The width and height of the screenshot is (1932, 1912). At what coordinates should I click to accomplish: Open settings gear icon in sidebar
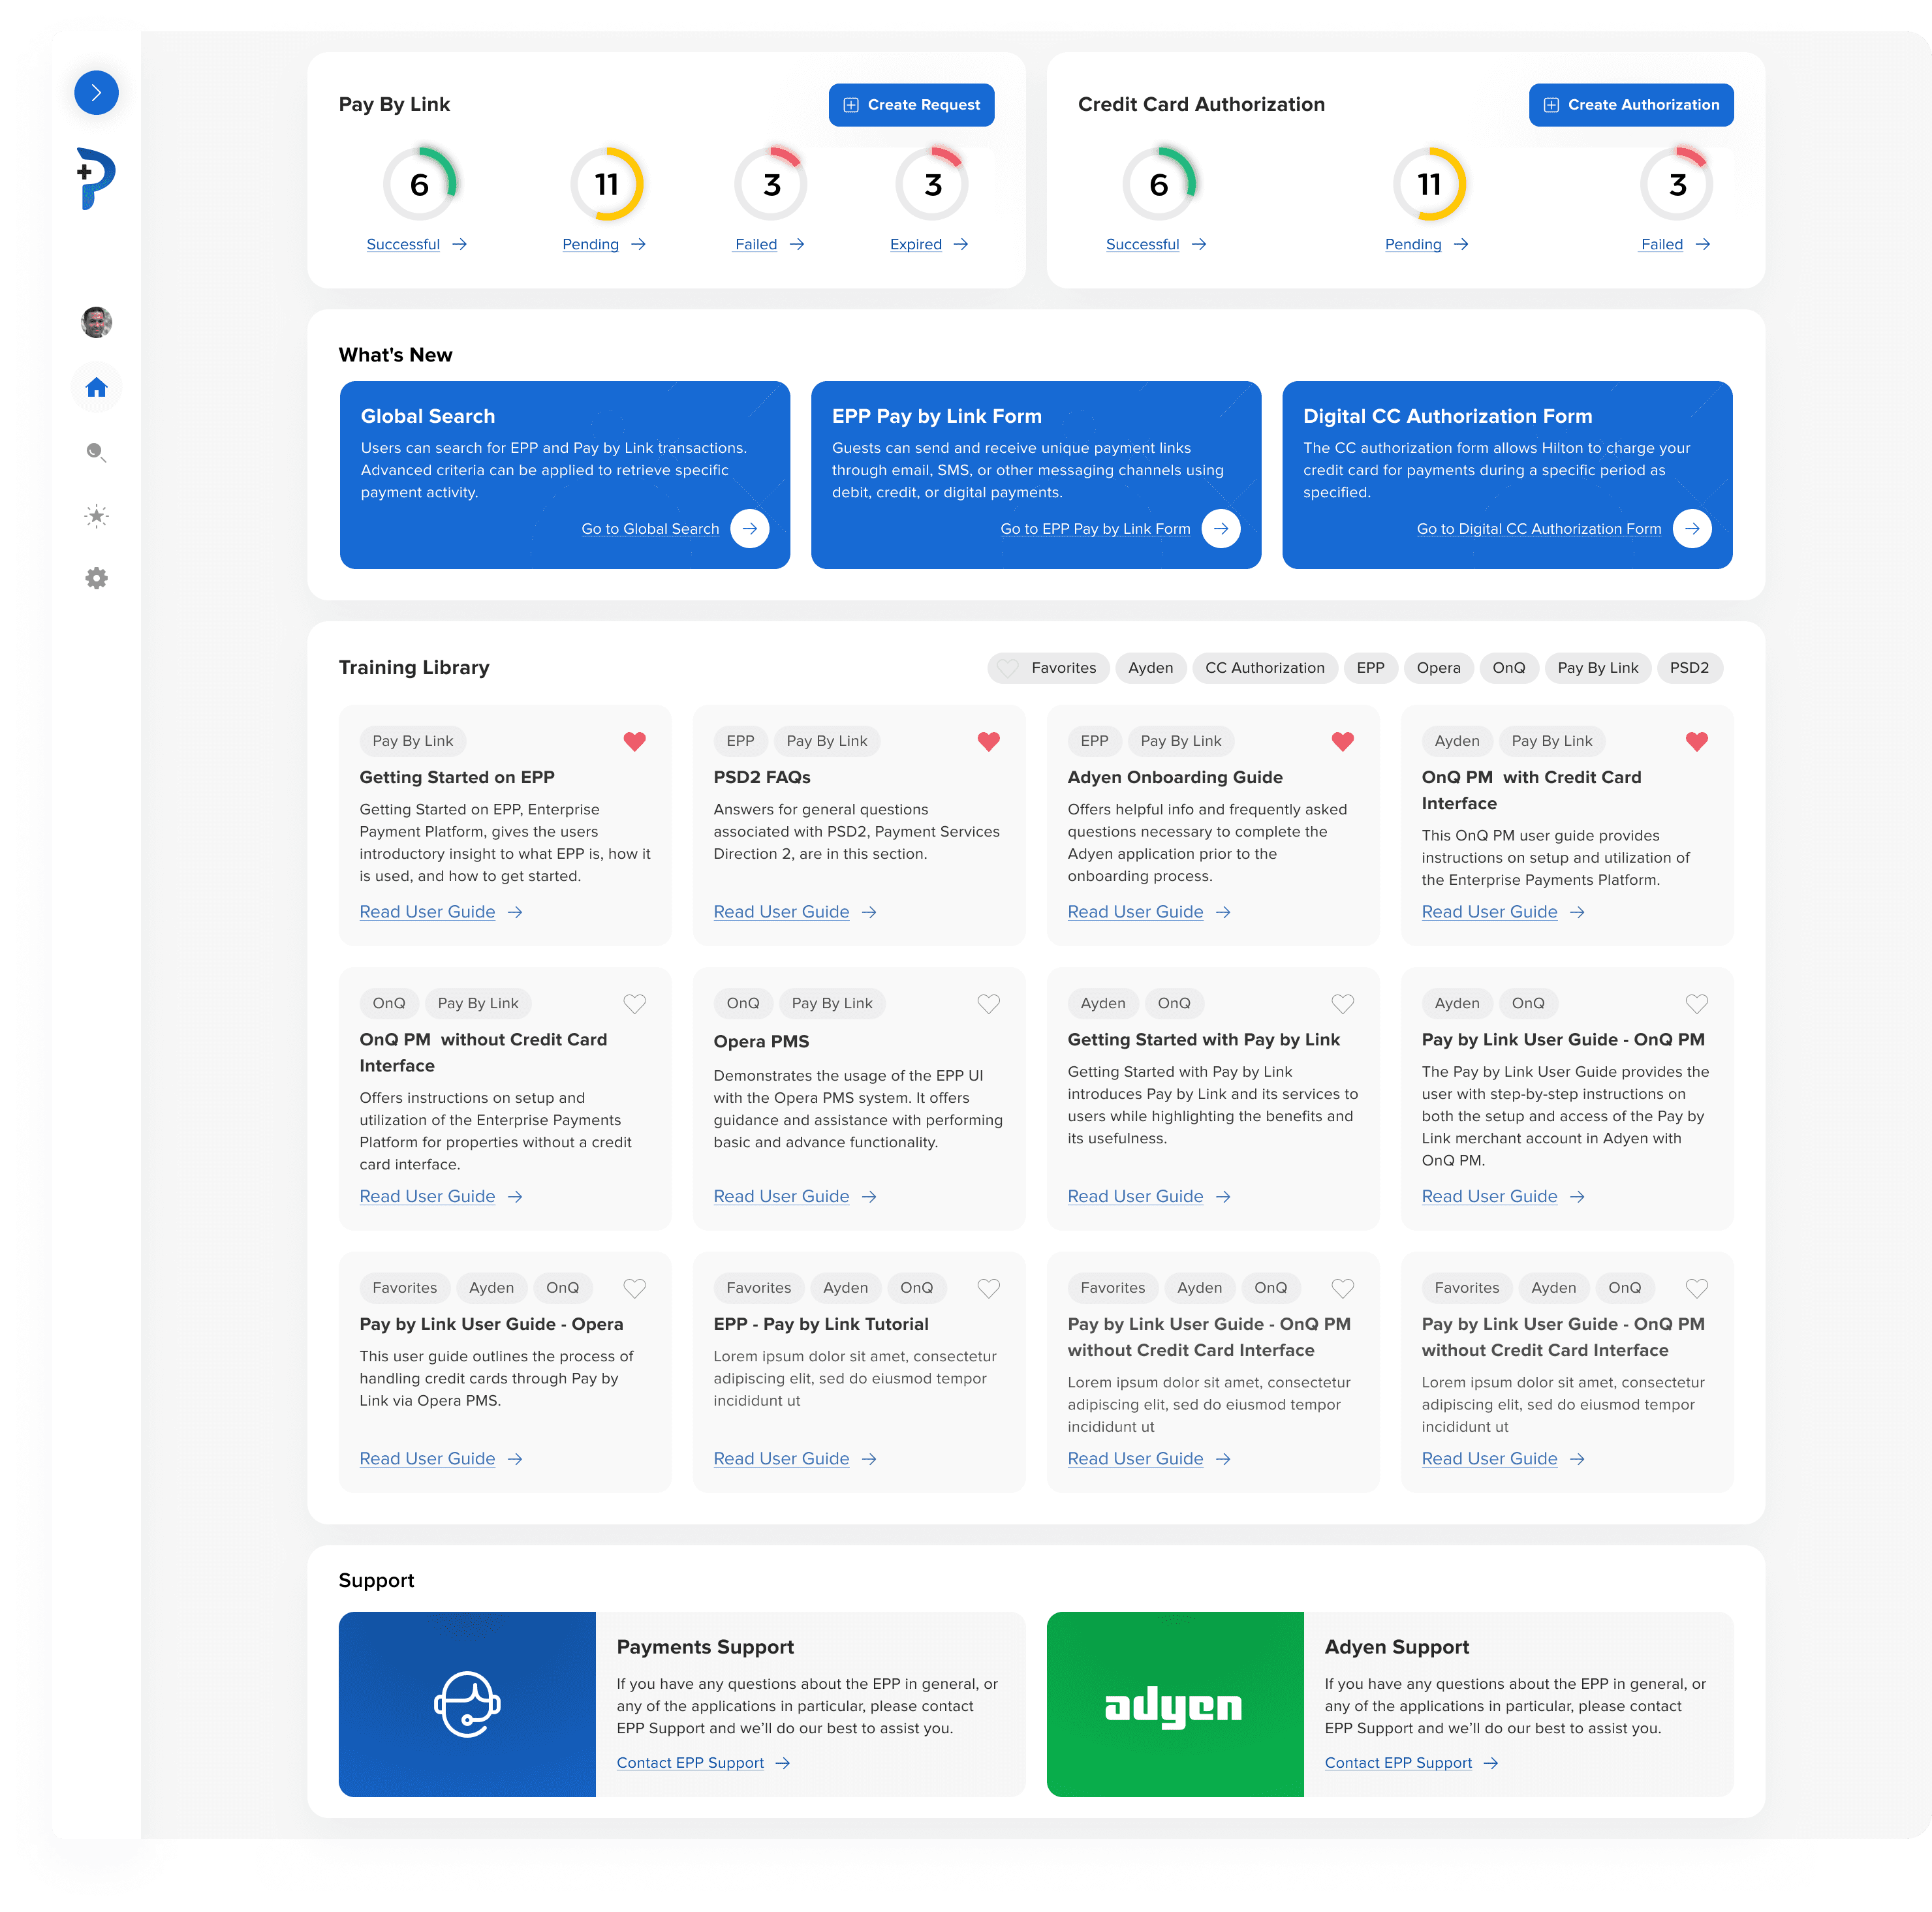pos(96,578)
